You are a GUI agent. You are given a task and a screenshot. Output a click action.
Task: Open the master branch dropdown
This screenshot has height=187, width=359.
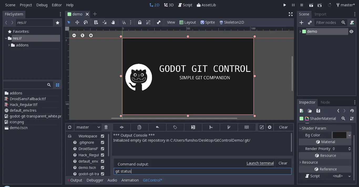pos(88,127)
